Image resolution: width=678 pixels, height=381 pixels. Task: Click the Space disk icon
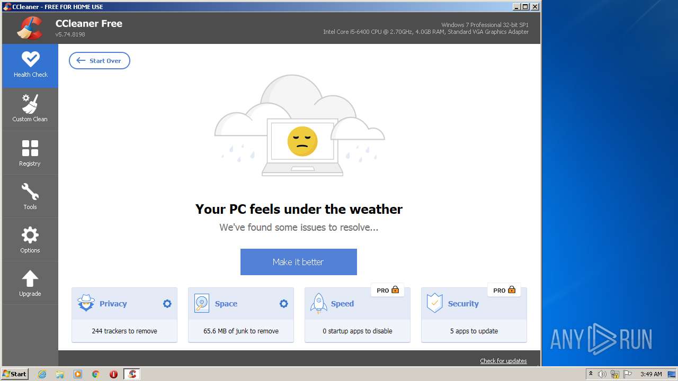pyautogui.click(x=202, y=303)
